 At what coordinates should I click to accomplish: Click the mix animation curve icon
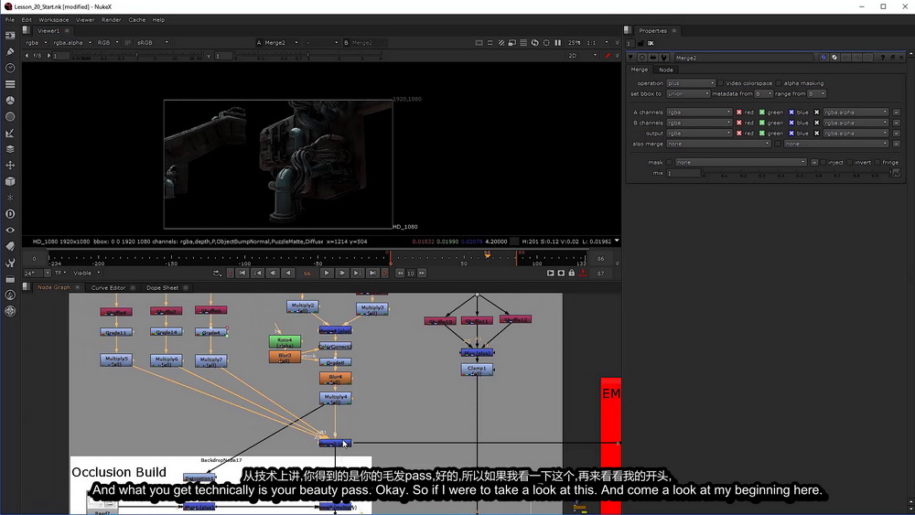click(x=897, y=173)
